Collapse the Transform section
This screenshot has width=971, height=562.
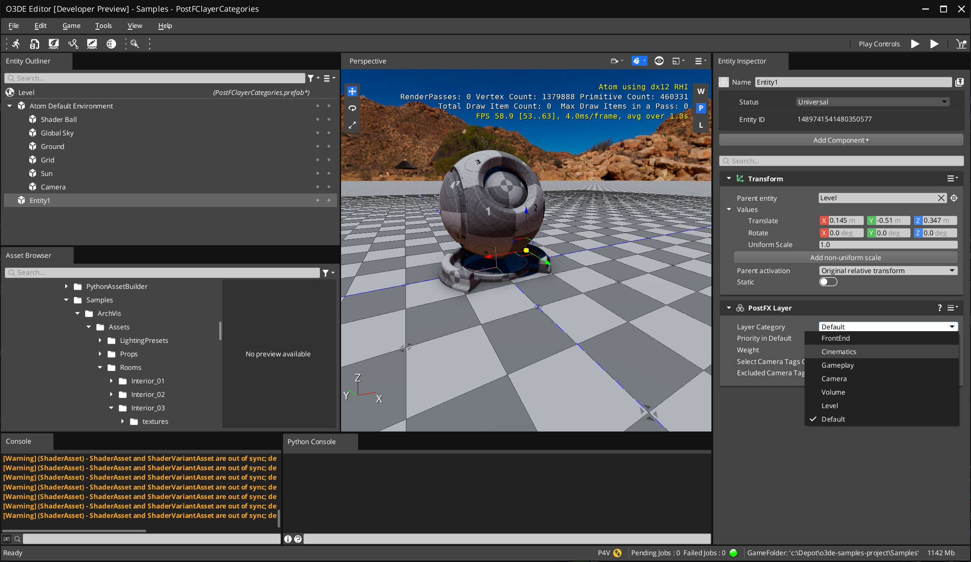click(x=729, y=178)
